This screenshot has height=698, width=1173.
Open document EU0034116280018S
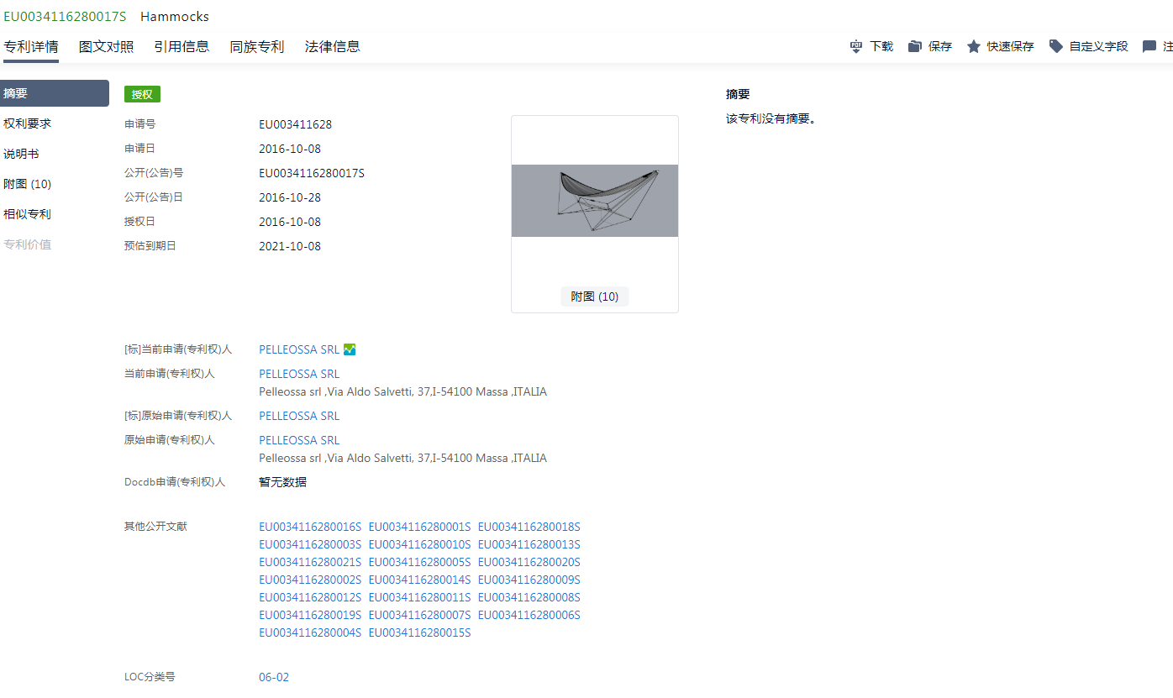pyautogui.click(x=529, y=527)
